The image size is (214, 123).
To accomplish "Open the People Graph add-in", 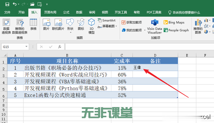I will pyautogui.click(x=176, y=30).
